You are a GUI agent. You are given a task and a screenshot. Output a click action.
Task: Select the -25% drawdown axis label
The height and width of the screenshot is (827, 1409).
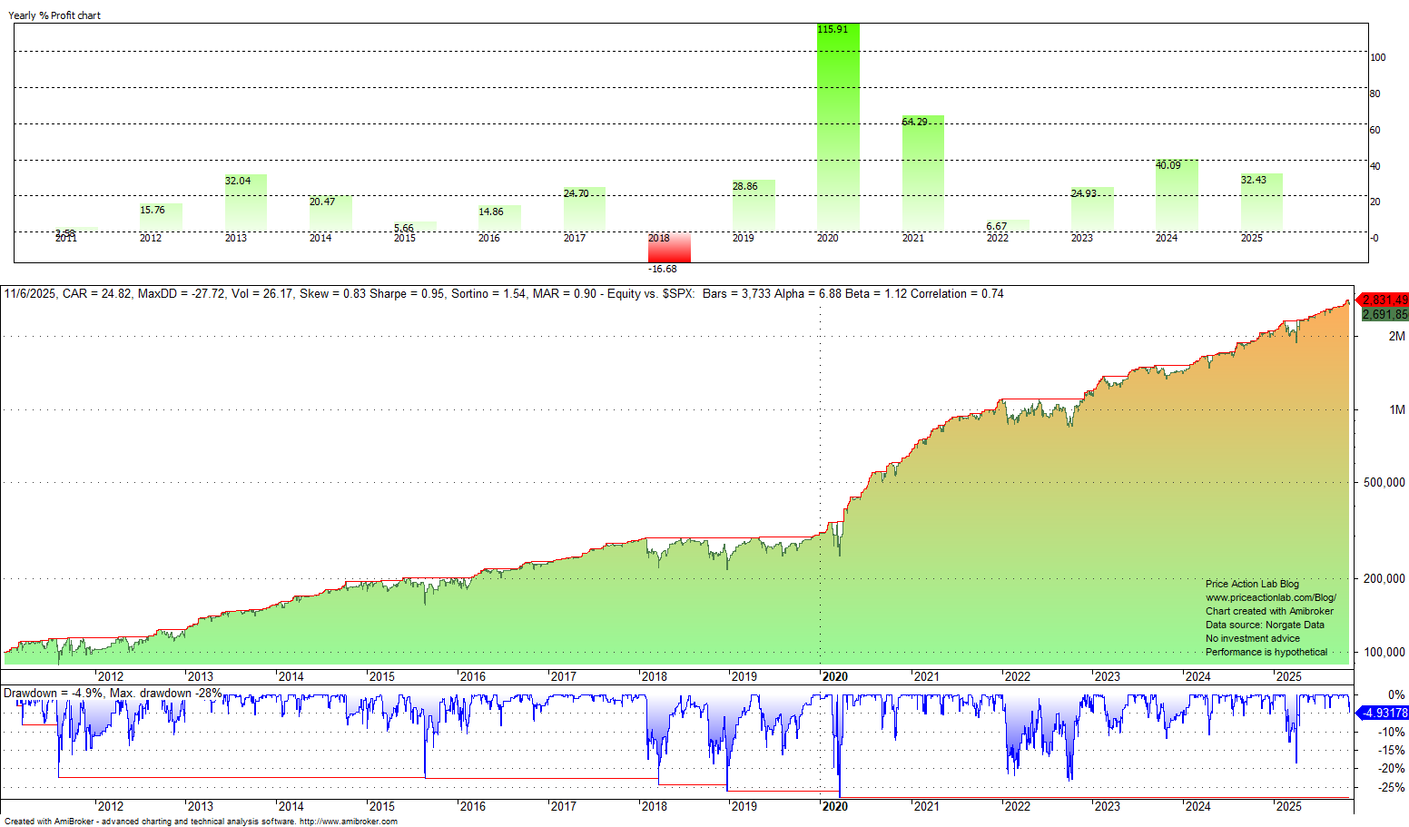[x=1392, y=787]
